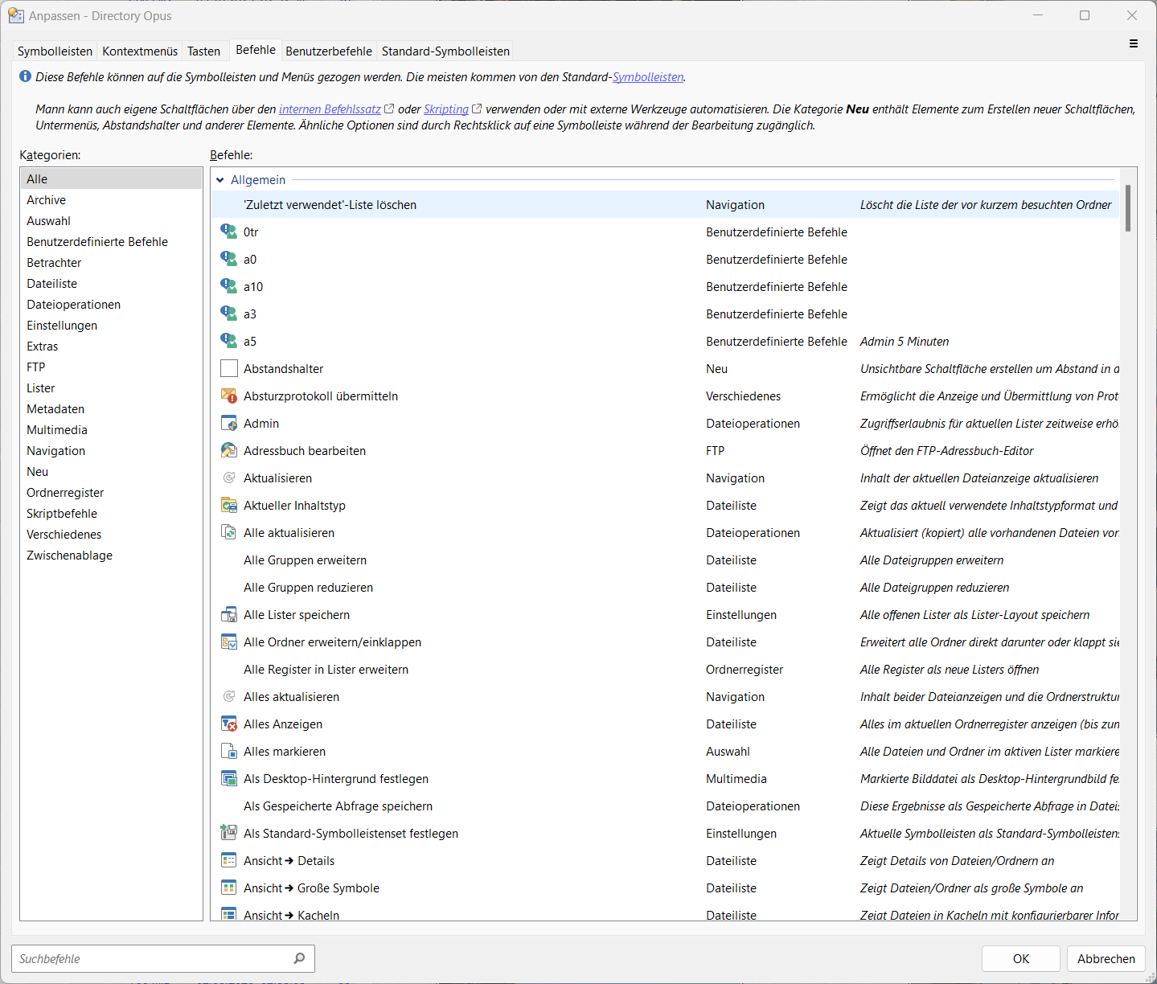1157x984 pixels.
Task: Select Neu in the Kategorien list
Action: tap(111, 471)
